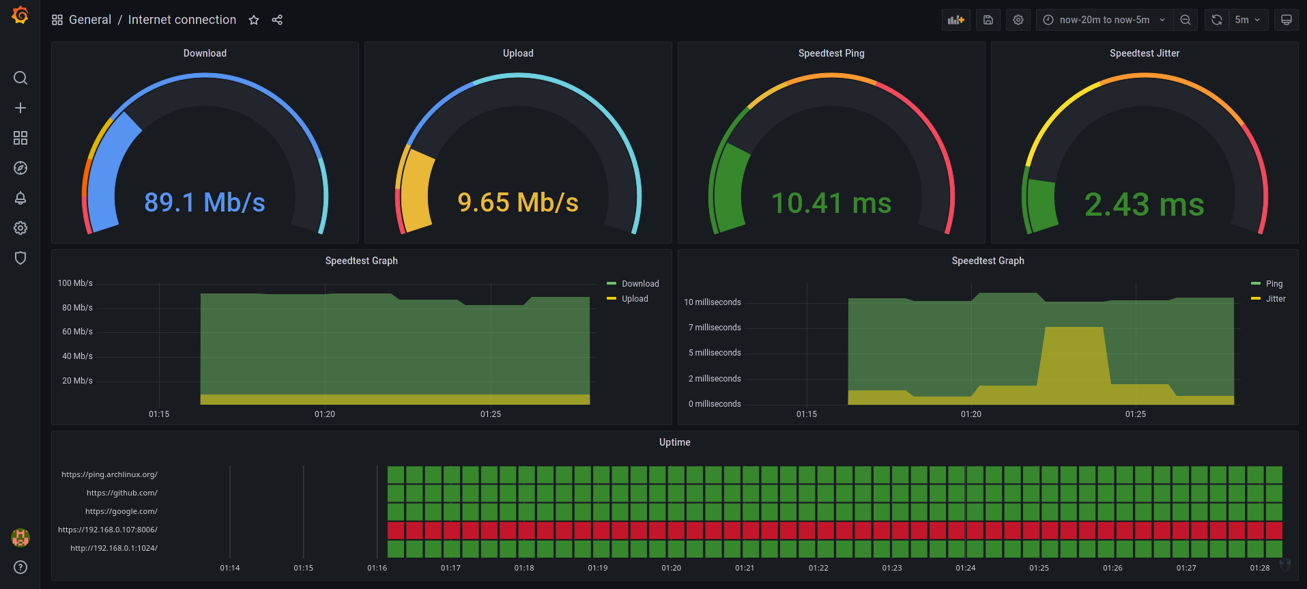Open the Speedtest Ping panel title menu
The height and width of the screenshot is (589, 1307).
(831, 53)
